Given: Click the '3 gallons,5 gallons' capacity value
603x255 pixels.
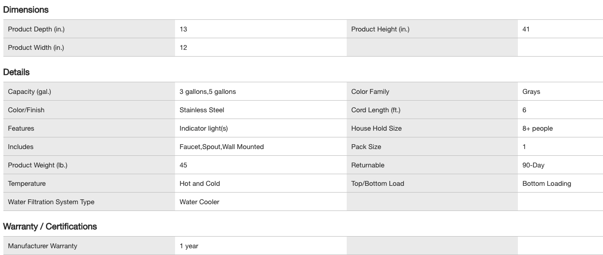Looking at the screenshot, I should click(207, 91).
